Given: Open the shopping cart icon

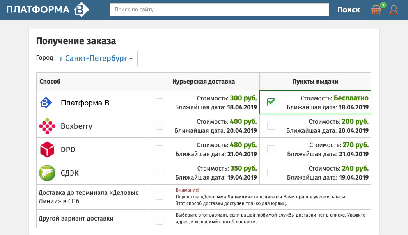Looking at the screenshot, I should 376,10.
